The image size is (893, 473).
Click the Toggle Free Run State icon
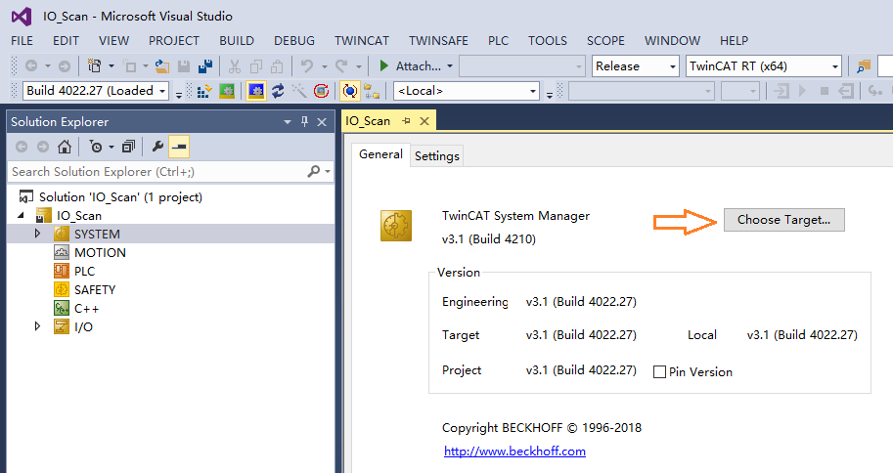(320, 91)
